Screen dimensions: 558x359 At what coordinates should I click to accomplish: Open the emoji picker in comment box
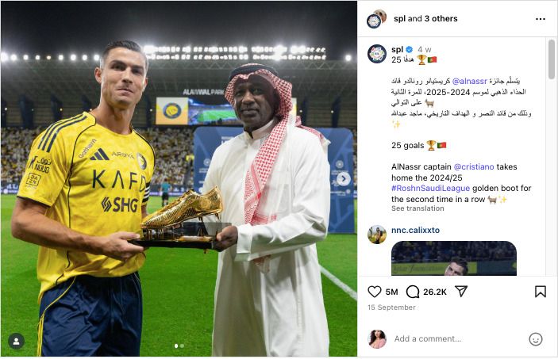tap(535, 339)
